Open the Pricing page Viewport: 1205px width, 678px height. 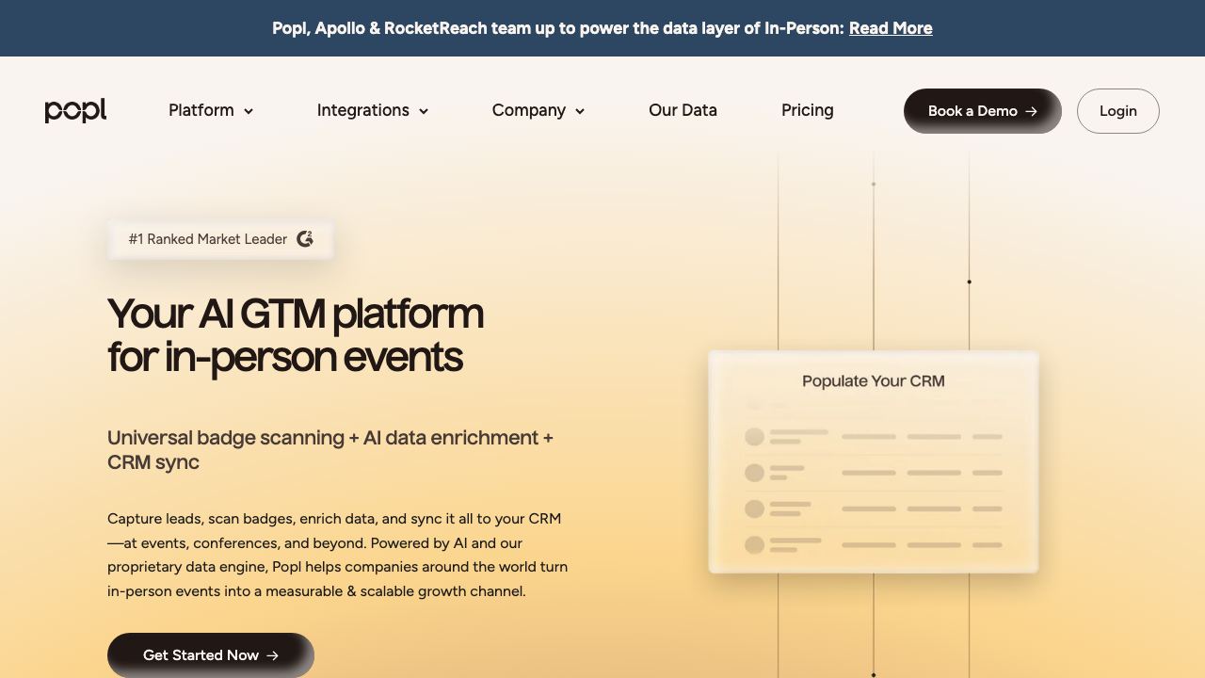(x=808, y=110)
